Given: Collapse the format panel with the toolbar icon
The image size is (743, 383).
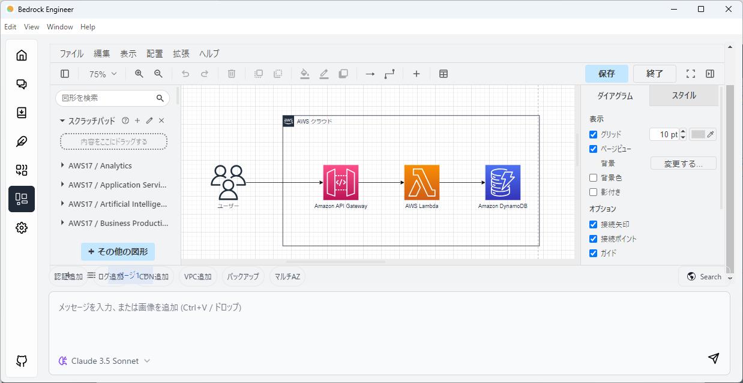Looking at the screenshot, I should [x=710, y=74].
